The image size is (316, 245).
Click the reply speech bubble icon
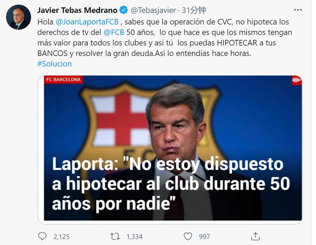[42, 236]
